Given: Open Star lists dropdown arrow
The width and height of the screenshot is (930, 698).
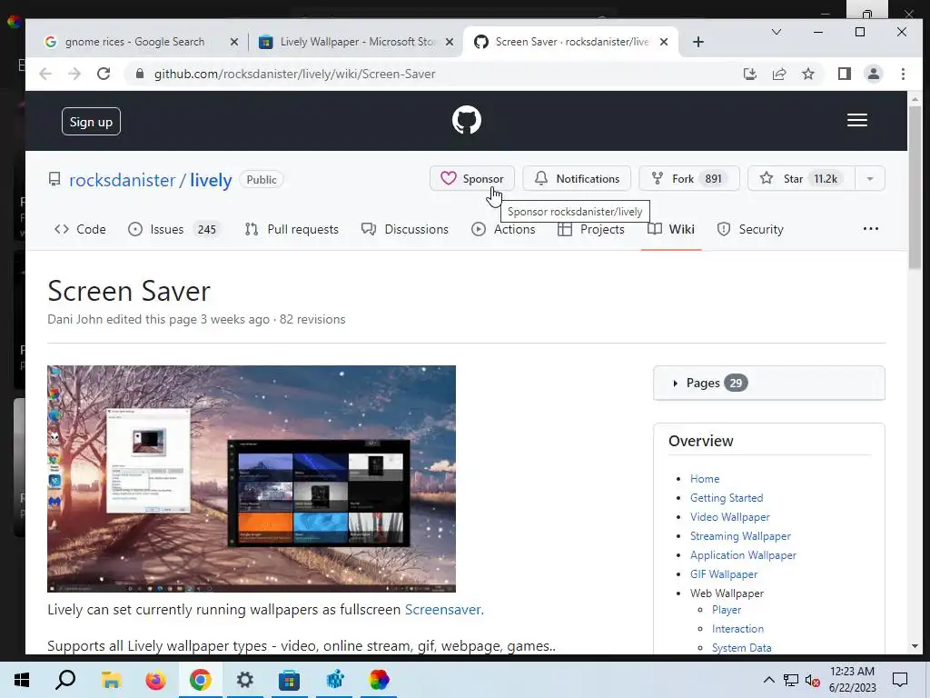Looking at the screenshot, I should (869, 179).
